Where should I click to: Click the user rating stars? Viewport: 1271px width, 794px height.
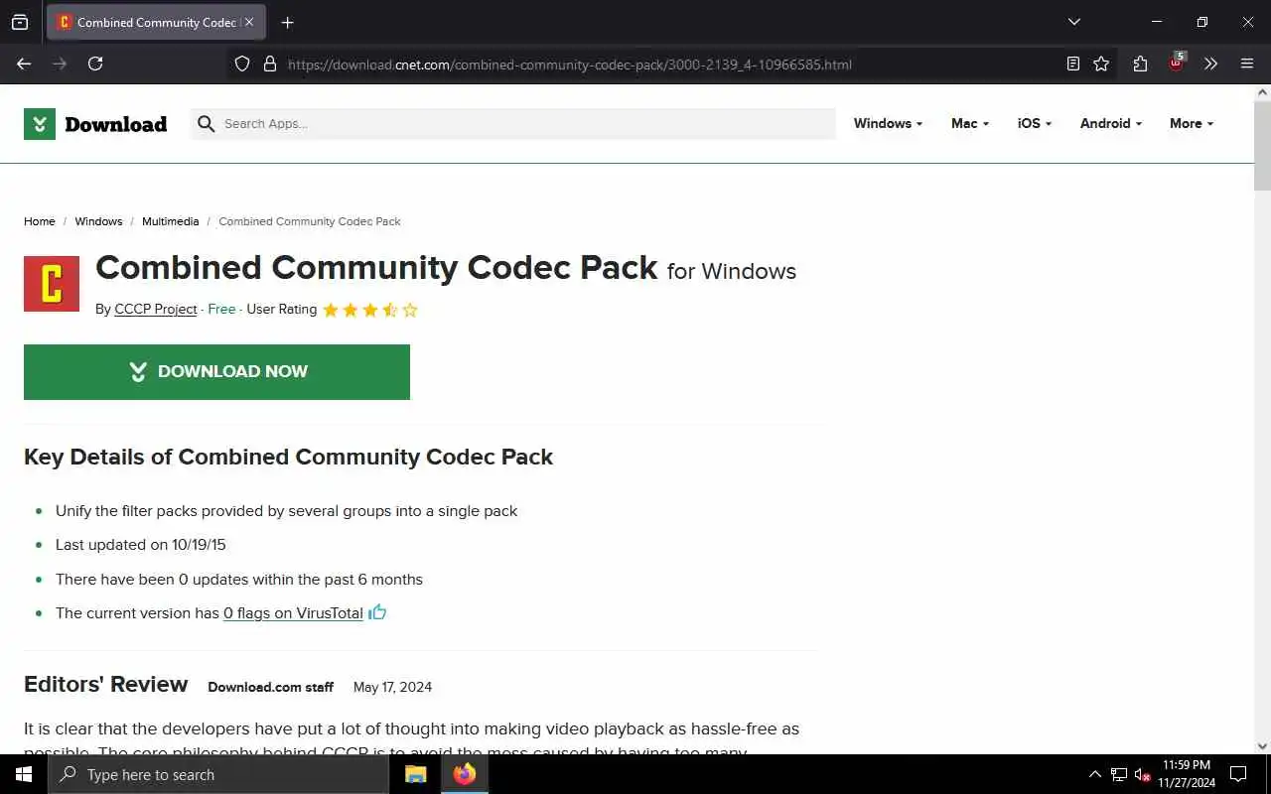tap(370, 310)
